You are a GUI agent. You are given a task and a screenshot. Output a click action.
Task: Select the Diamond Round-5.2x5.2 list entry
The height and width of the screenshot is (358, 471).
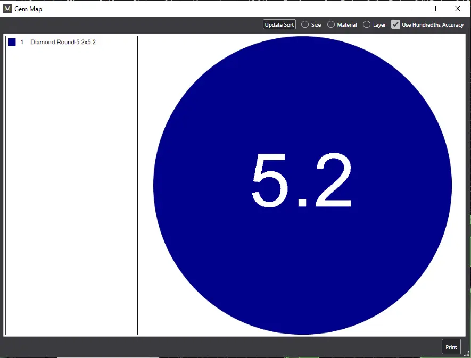[63, 42]
